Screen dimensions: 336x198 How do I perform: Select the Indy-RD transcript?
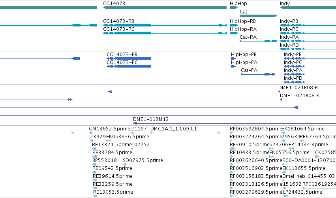point(308,49)
